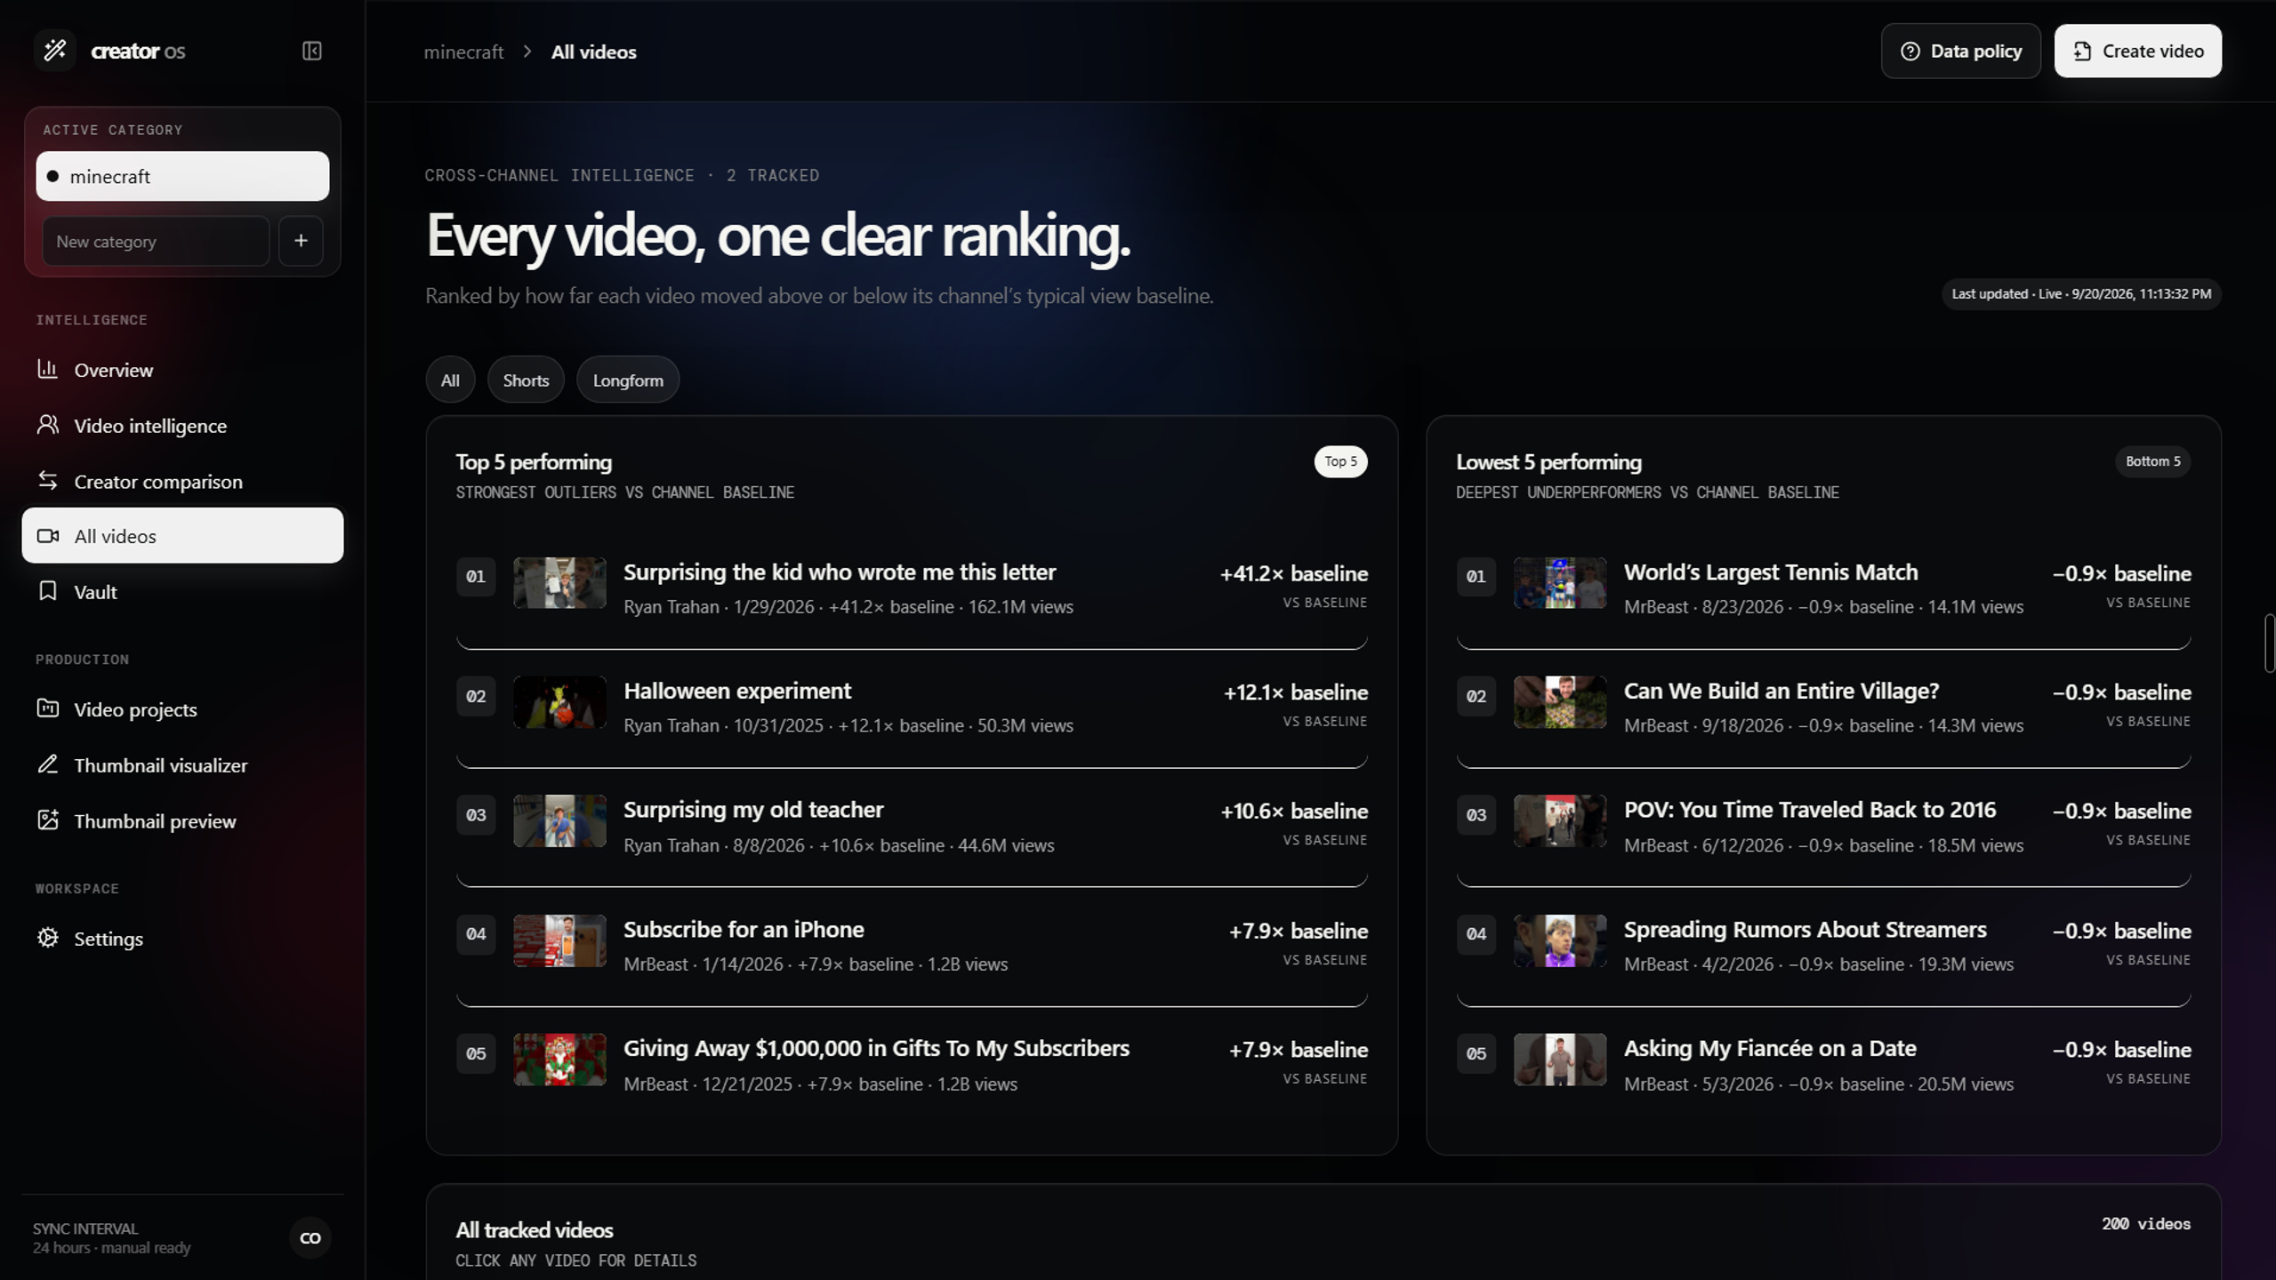Screen dimensions: 2276x1280
Task: Click the All videos camera icon
Action: point(48,536)
